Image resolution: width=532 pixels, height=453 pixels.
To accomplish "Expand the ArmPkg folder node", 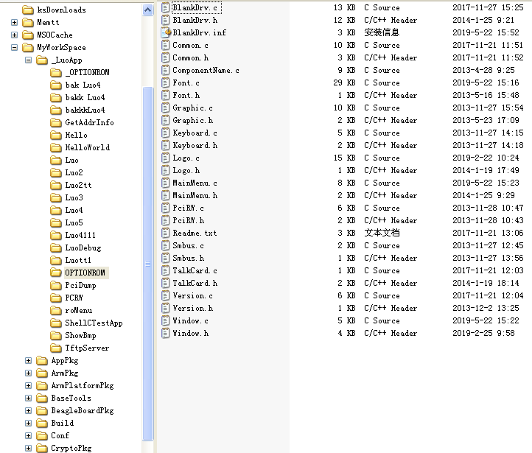I will [x=29, y=373].
